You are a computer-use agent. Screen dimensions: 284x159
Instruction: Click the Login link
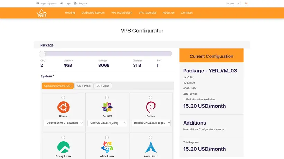pos(68,3)
